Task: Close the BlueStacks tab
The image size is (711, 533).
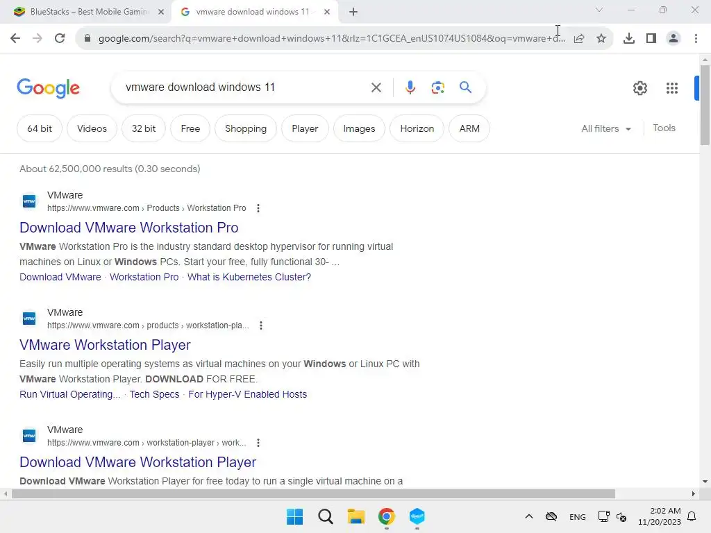Action: 161,12
